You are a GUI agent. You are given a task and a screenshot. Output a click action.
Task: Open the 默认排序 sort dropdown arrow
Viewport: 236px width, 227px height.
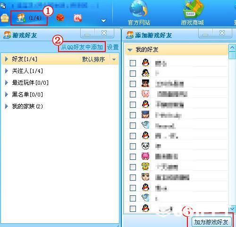click(x=114, y=60)
